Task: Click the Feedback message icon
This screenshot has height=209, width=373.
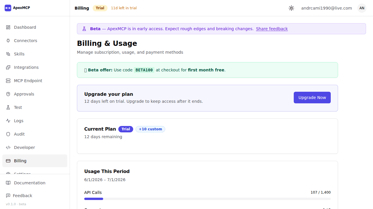Action: (8, 196)
